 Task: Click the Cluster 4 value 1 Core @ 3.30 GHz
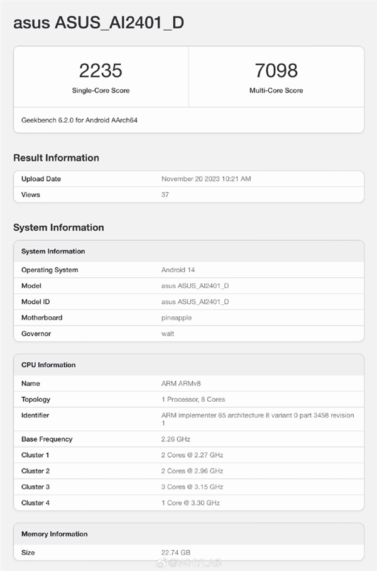pyautogui.click(x=190, y=502)
